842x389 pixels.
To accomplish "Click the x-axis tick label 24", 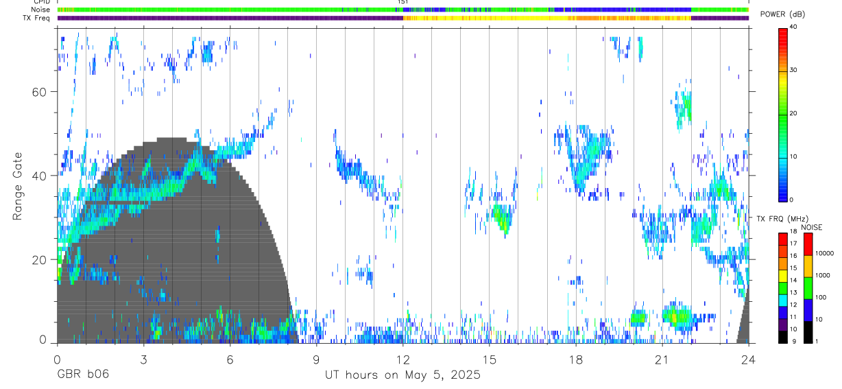I will [x=748, y=359].
